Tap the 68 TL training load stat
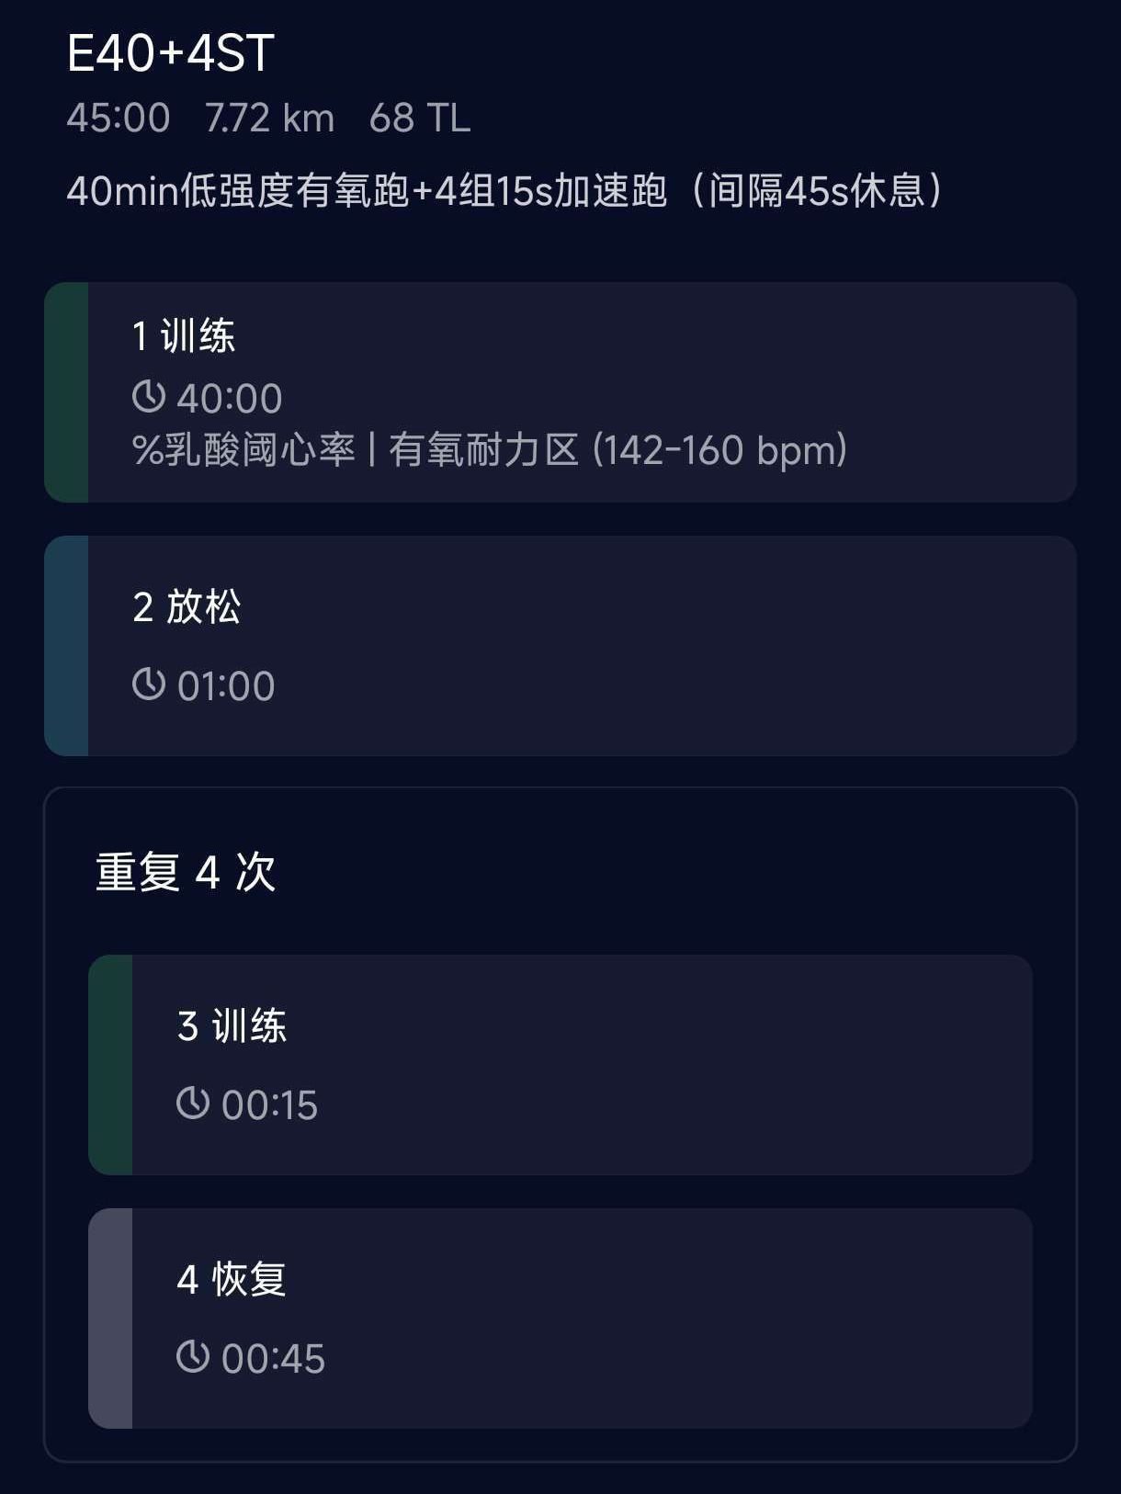The height and width of the screenshot is (1494, 1121). (x=420, y=119)
